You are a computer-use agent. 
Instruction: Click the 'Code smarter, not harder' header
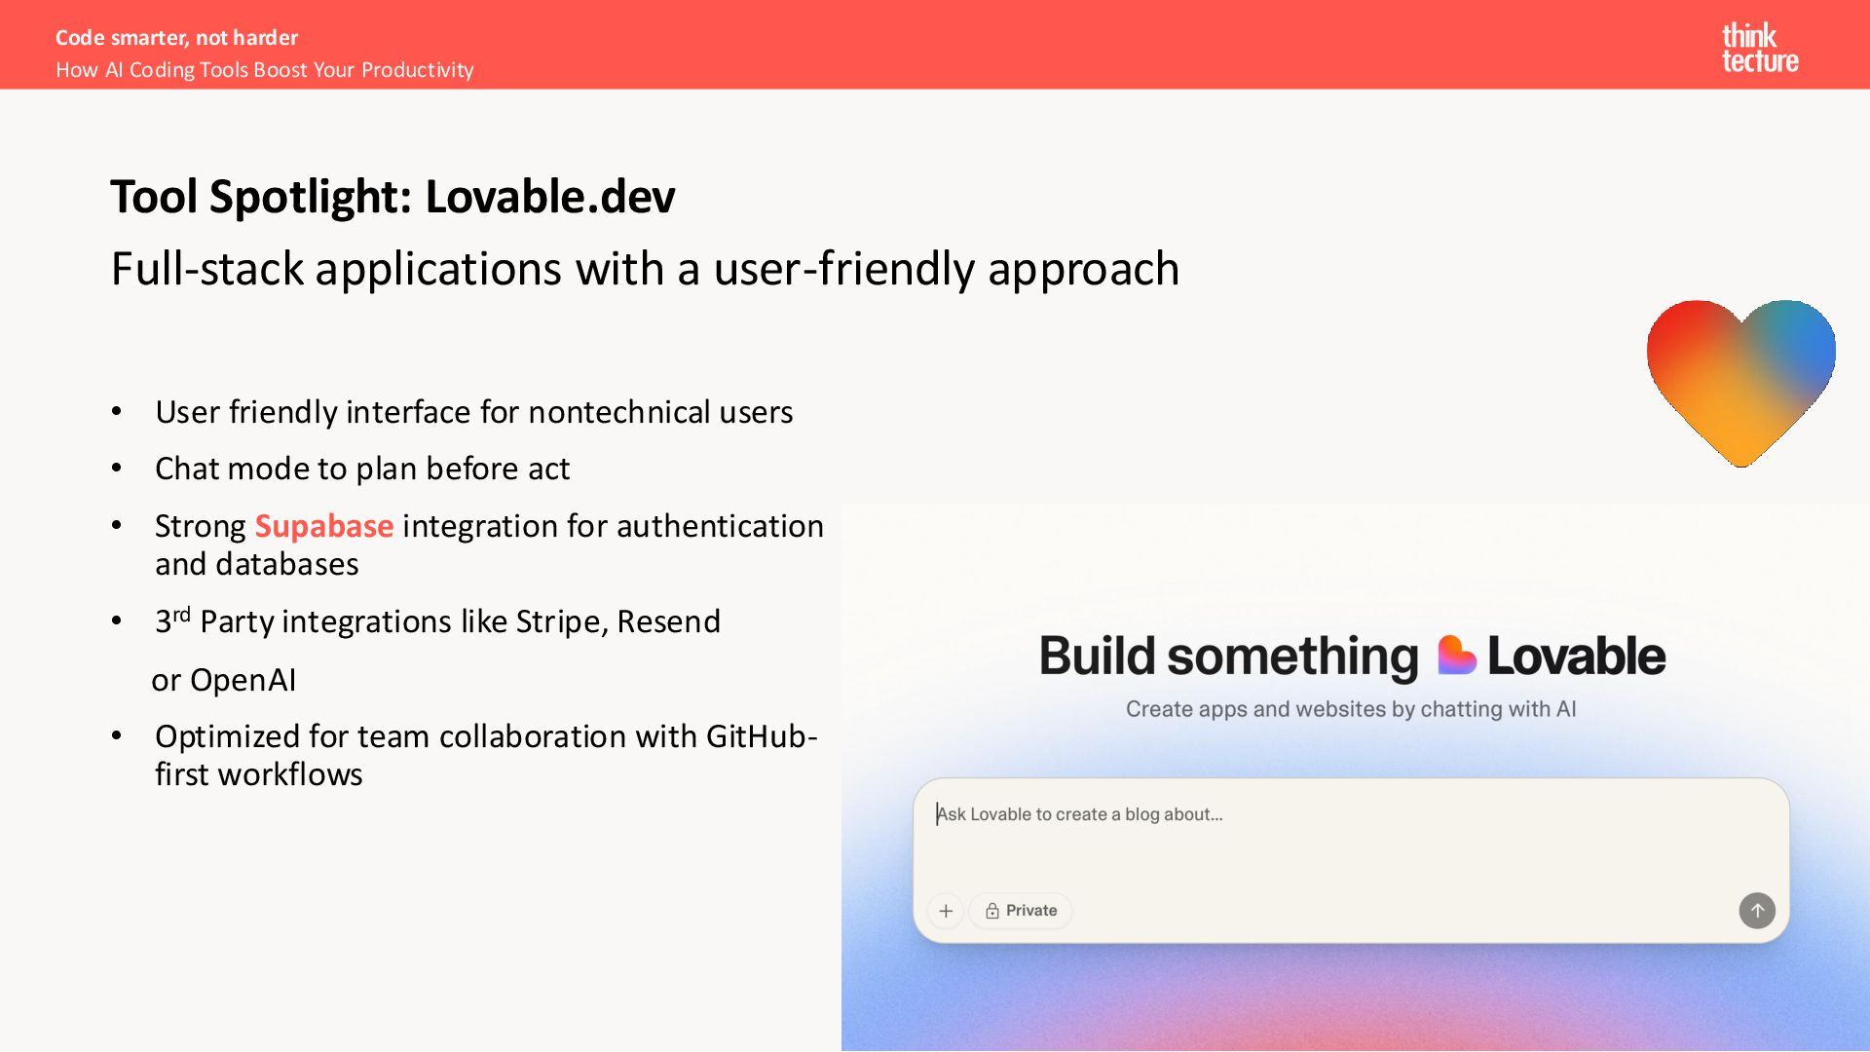(x=176, y=37)
